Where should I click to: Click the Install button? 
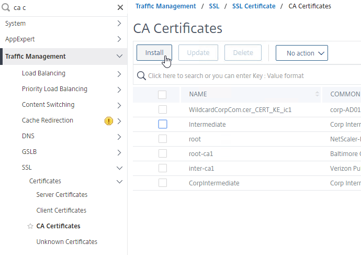(x=154, y=53)
